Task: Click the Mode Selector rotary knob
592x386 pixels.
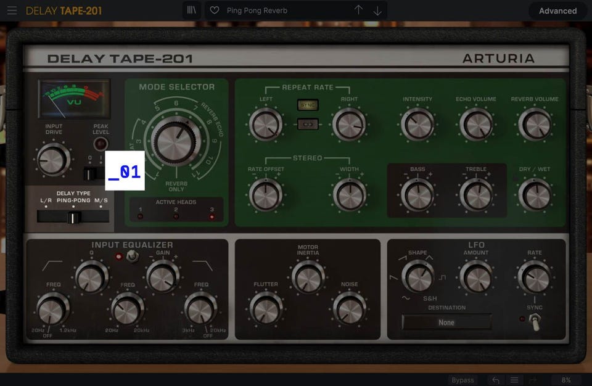Action: tap(175, 141)
